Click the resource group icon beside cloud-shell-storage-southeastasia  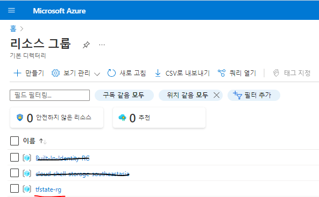pos(27,173)
